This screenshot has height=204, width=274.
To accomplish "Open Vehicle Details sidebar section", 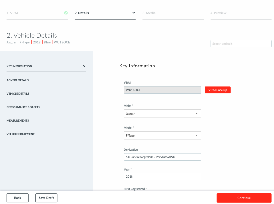I will [x=18, y=94].
